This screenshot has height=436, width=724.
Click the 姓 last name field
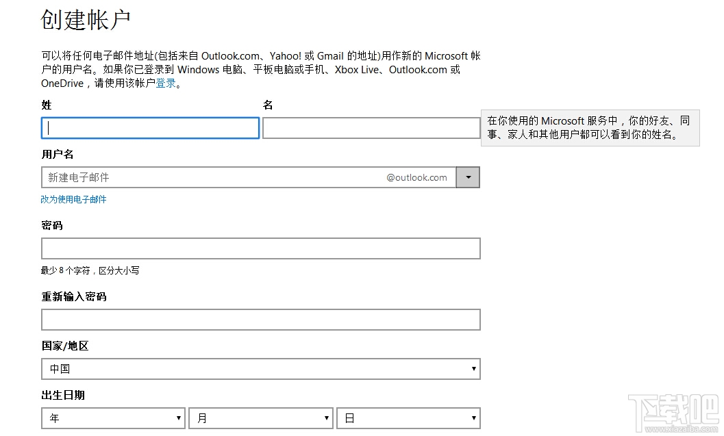pos(149,127)
